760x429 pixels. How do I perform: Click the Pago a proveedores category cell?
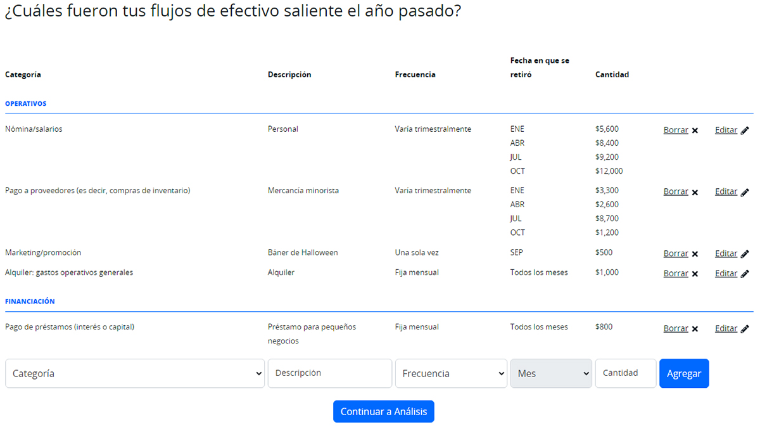coord(98,191)
